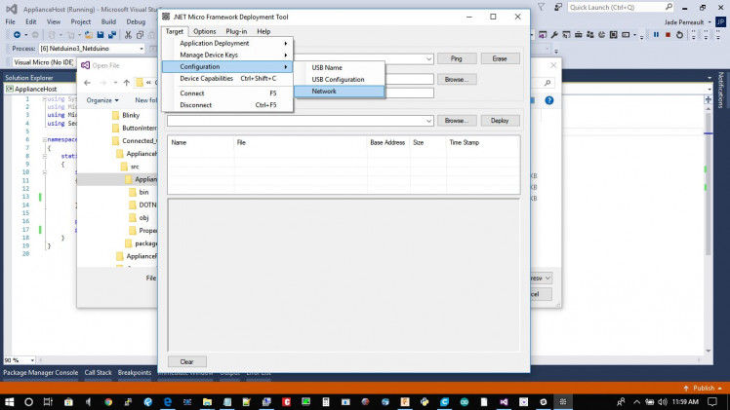Screen dimensions: 730x410
Task: Open the Application Deployment submenu
Action: pos(227,43)
